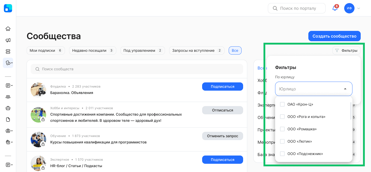Image resolution: width=371 pixels, height=172 pixels.
Task: Check the ООО «Ромашка» checkbox
Action: pyautogui.click(x=282, y=129)
